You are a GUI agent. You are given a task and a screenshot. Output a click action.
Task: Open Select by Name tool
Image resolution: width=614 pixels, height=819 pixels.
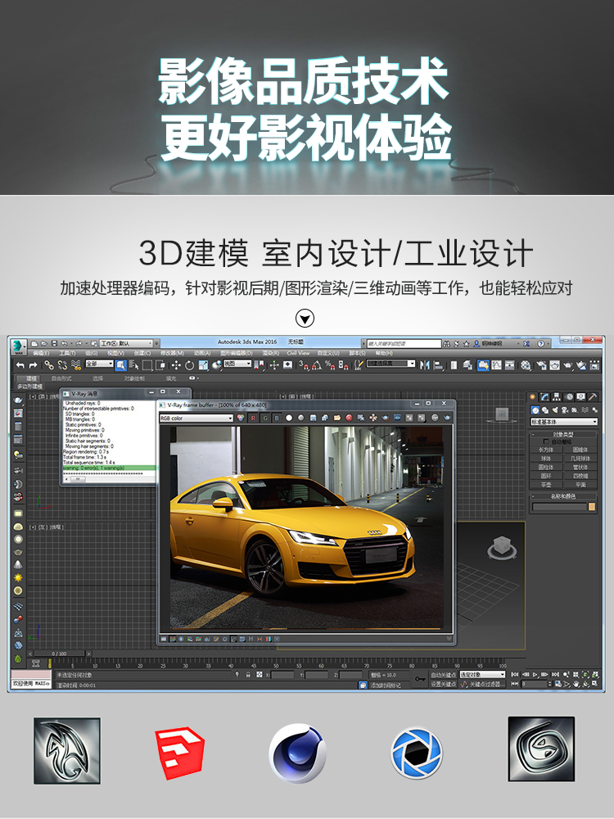[134, 365]
